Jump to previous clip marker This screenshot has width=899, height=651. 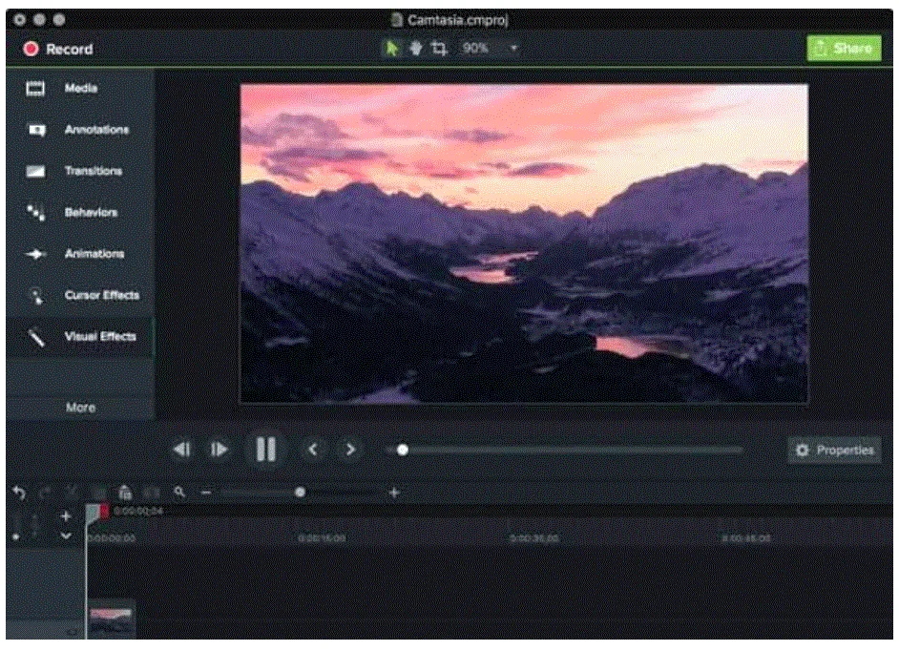tap(313, 450)
